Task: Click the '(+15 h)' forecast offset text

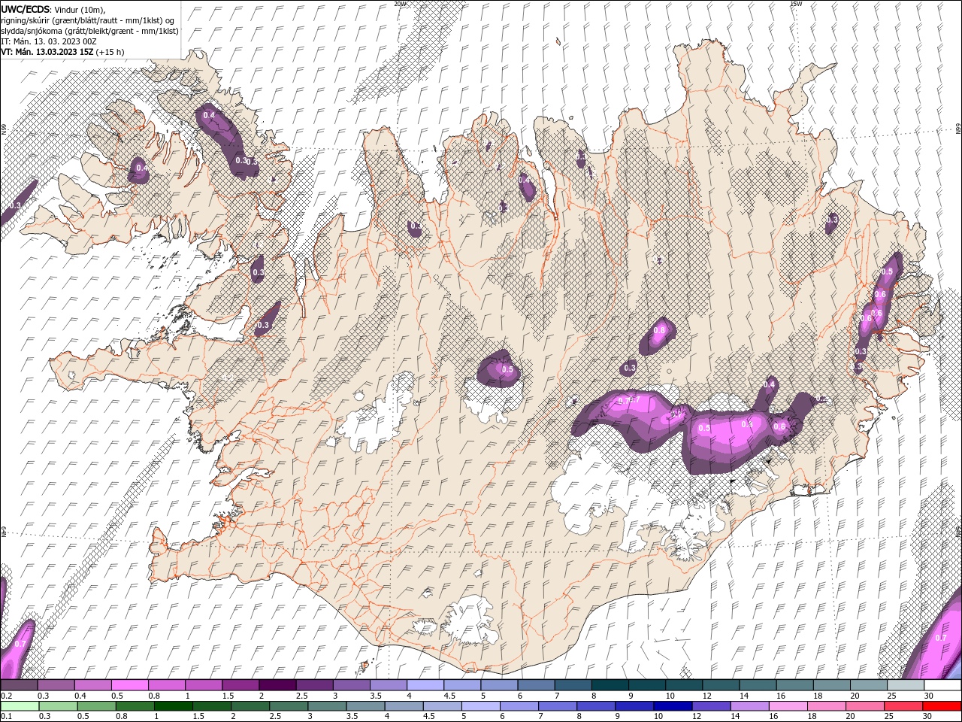Action: click(110, 52)
